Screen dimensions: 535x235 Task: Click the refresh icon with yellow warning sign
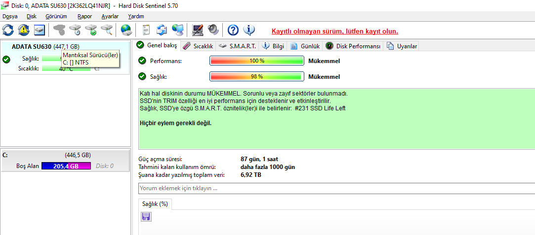(x=24, y=30)
